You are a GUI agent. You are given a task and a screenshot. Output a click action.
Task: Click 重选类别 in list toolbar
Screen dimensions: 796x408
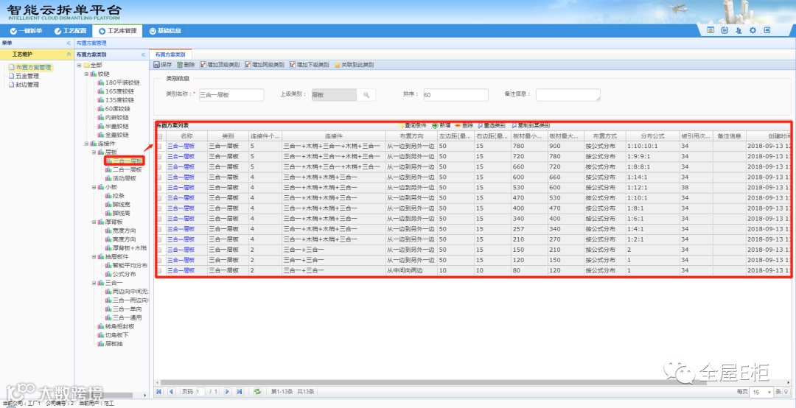(x=492, y=125)
